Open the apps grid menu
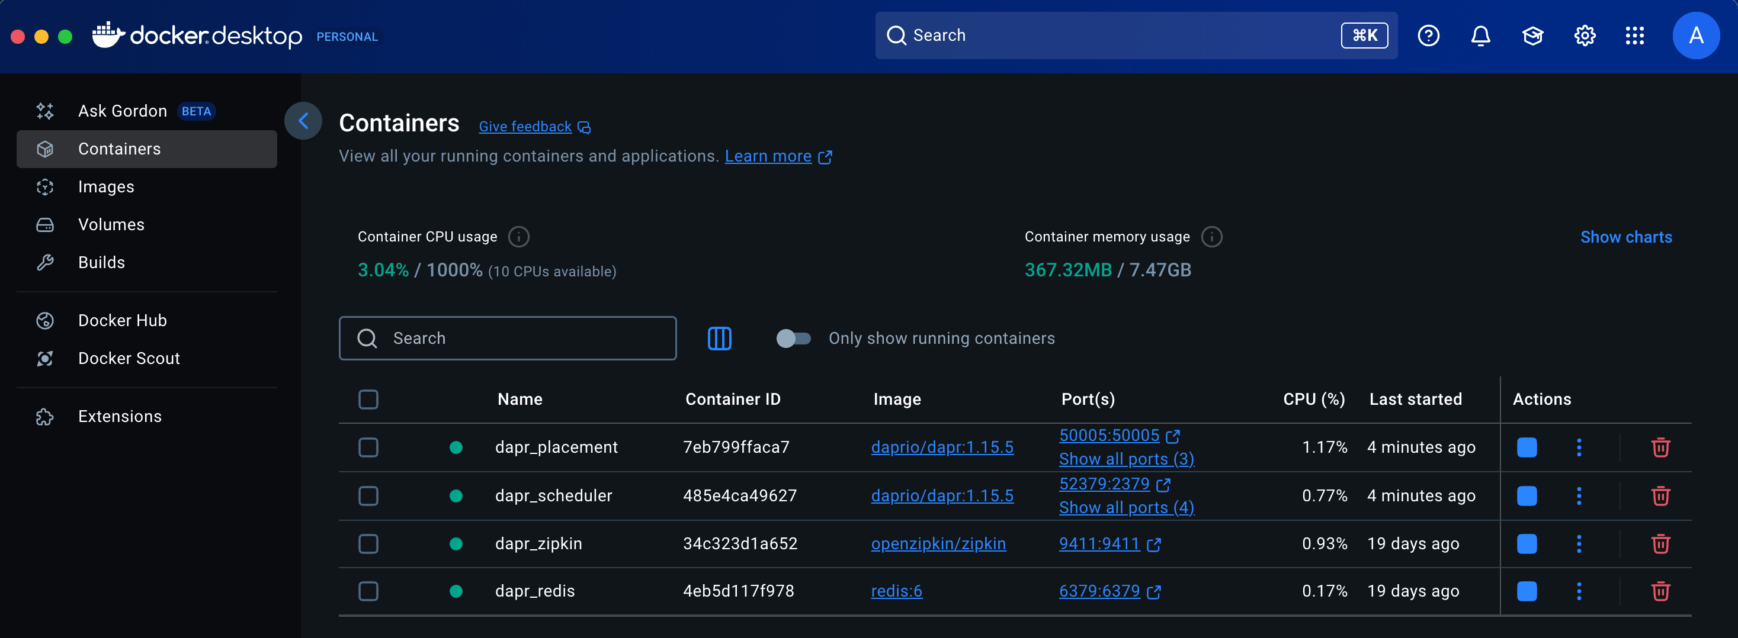The height and width of the screenshot is (638, 1738). 1635,36
